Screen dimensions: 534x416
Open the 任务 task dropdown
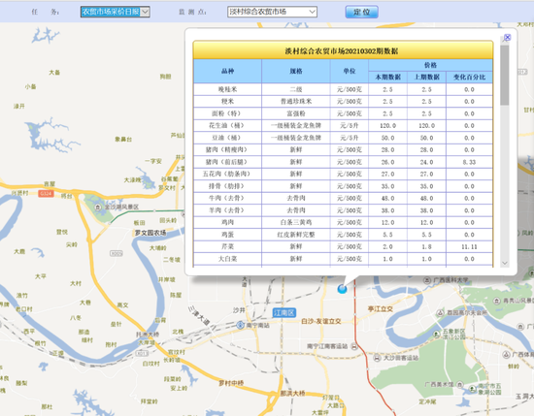coord(116,12)
